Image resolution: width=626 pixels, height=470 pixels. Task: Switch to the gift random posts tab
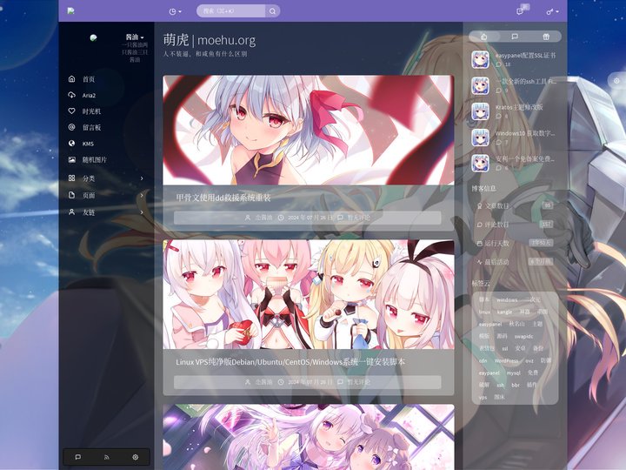546,37
